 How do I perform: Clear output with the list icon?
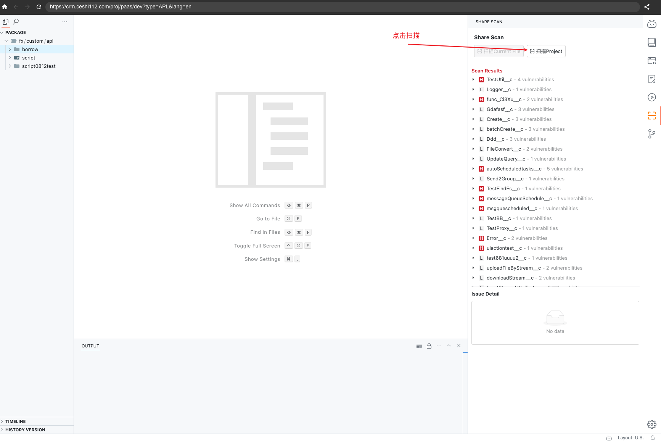(419, 346)
